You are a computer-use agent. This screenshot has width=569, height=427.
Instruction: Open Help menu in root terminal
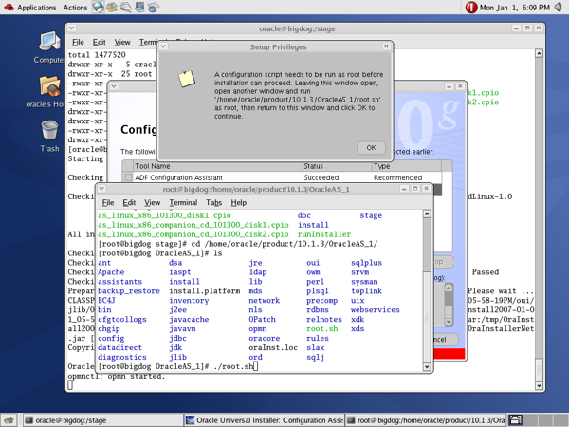[x=238, y=203]
